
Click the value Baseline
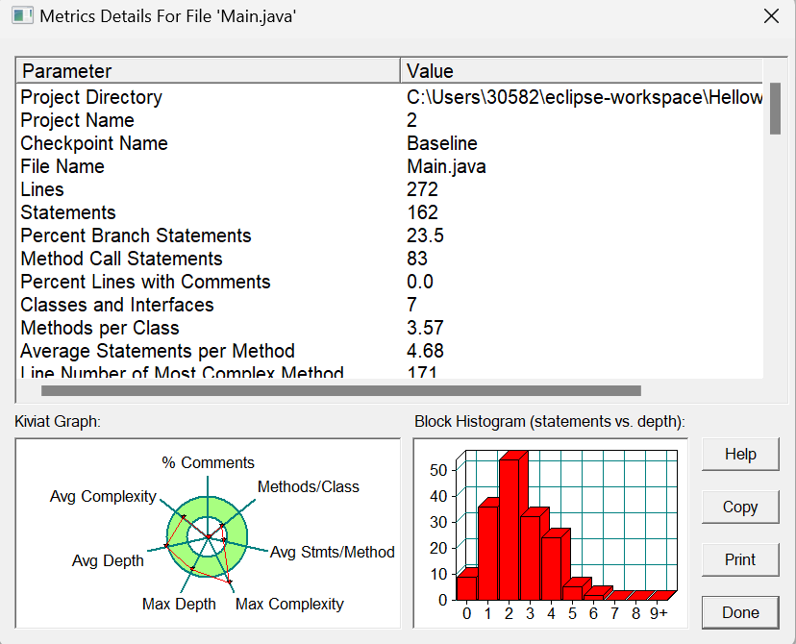click(441, 143)
